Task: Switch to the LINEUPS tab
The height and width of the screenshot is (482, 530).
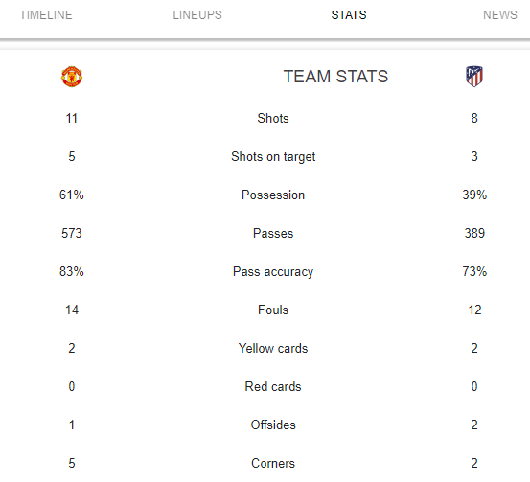Action: [197, 15]
